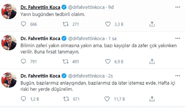Viewport: 185px width, 108px height.
Task: Open the '1 sa' timestamp link
Action: point(112,39)
